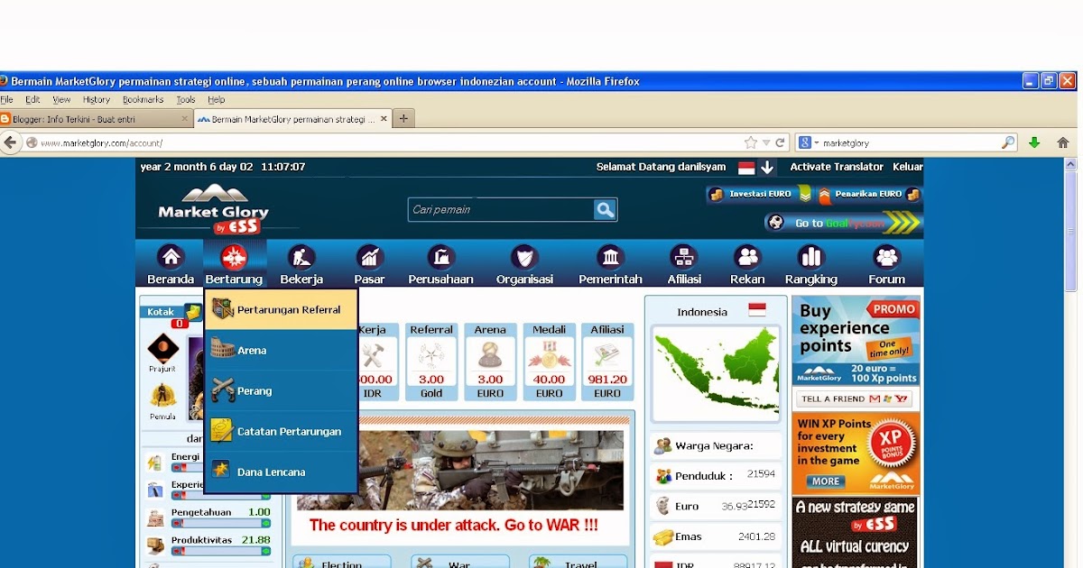Image resolution: width=1083 pixels, height=568 pixels.
Task: Click the Produktivitas progress bar
Action: coord(221,551)
